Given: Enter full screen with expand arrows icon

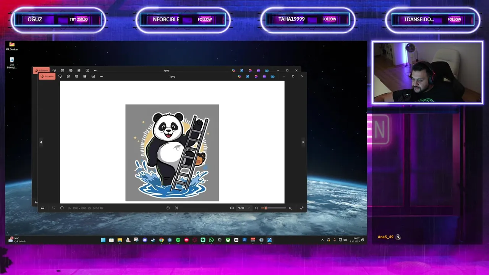Looking at the screenshot, I should (x=302, y=208).
